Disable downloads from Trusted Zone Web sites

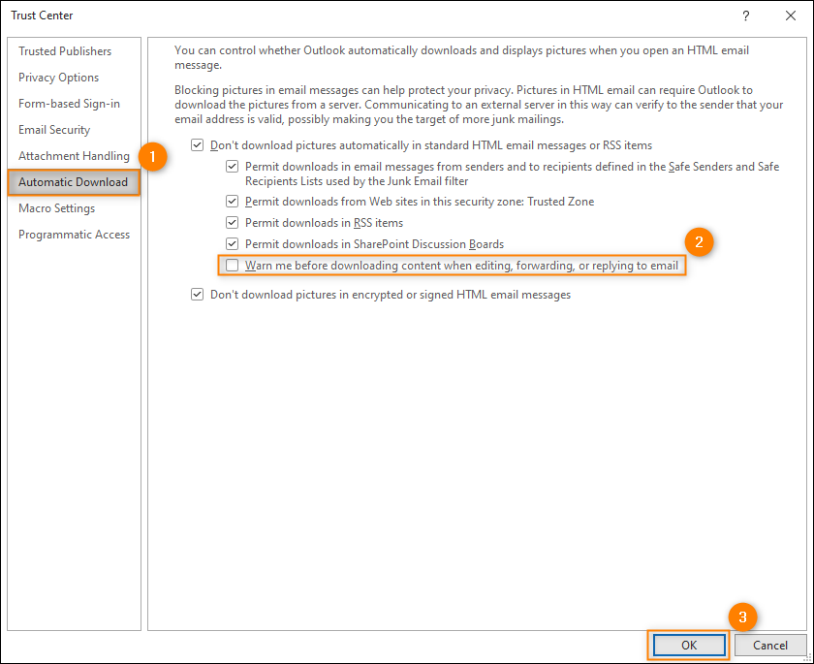coord(232,202)
